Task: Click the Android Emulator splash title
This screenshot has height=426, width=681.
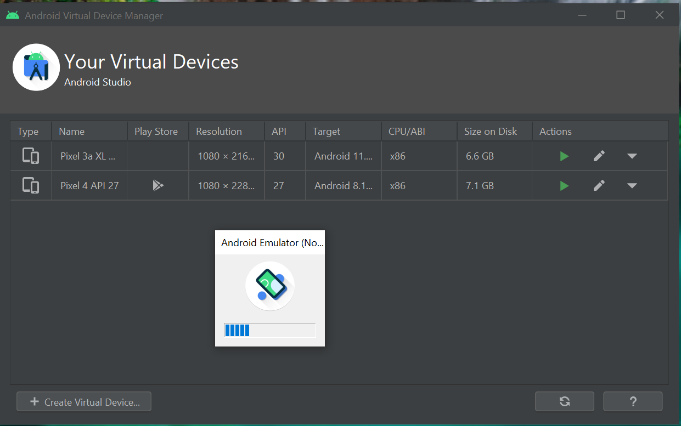Action: click(x=272, y=243)
